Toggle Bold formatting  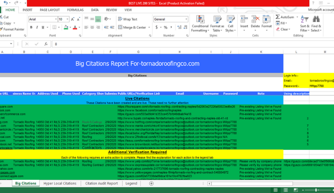click(31, 28)
